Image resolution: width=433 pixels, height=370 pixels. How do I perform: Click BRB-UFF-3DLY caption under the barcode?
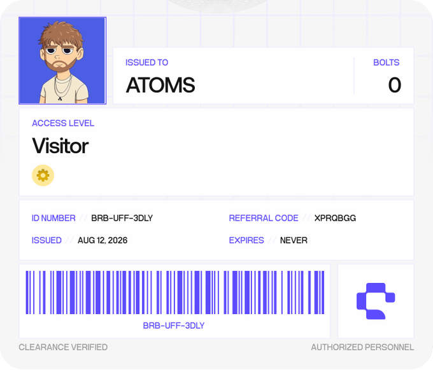pos(174,325)
